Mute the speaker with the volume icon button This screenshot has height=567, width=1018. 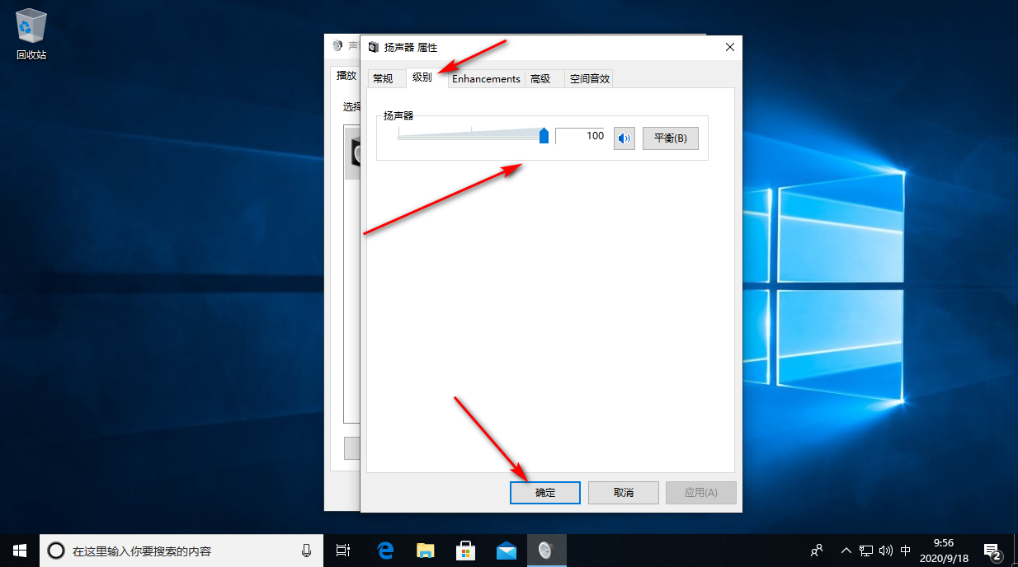624,138
